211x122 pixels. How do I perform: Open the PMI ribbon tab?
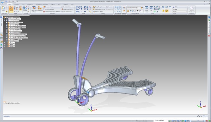click(23, 4)
